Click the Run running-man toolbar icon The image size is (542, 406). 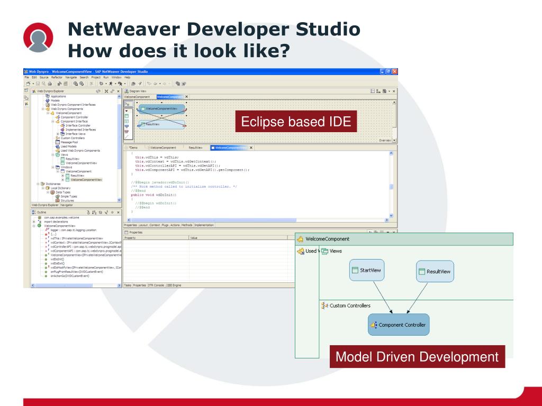point(111,84)
